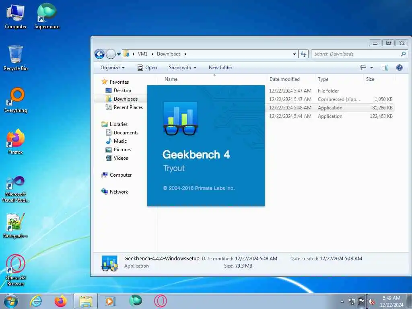
Task: Sort by the Date modified column
Action: click(284, 79)
